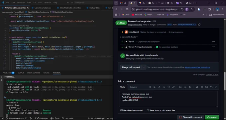Click Convert to draft link
This screenshot has width=226, height=120.
[x=212, y=74]
